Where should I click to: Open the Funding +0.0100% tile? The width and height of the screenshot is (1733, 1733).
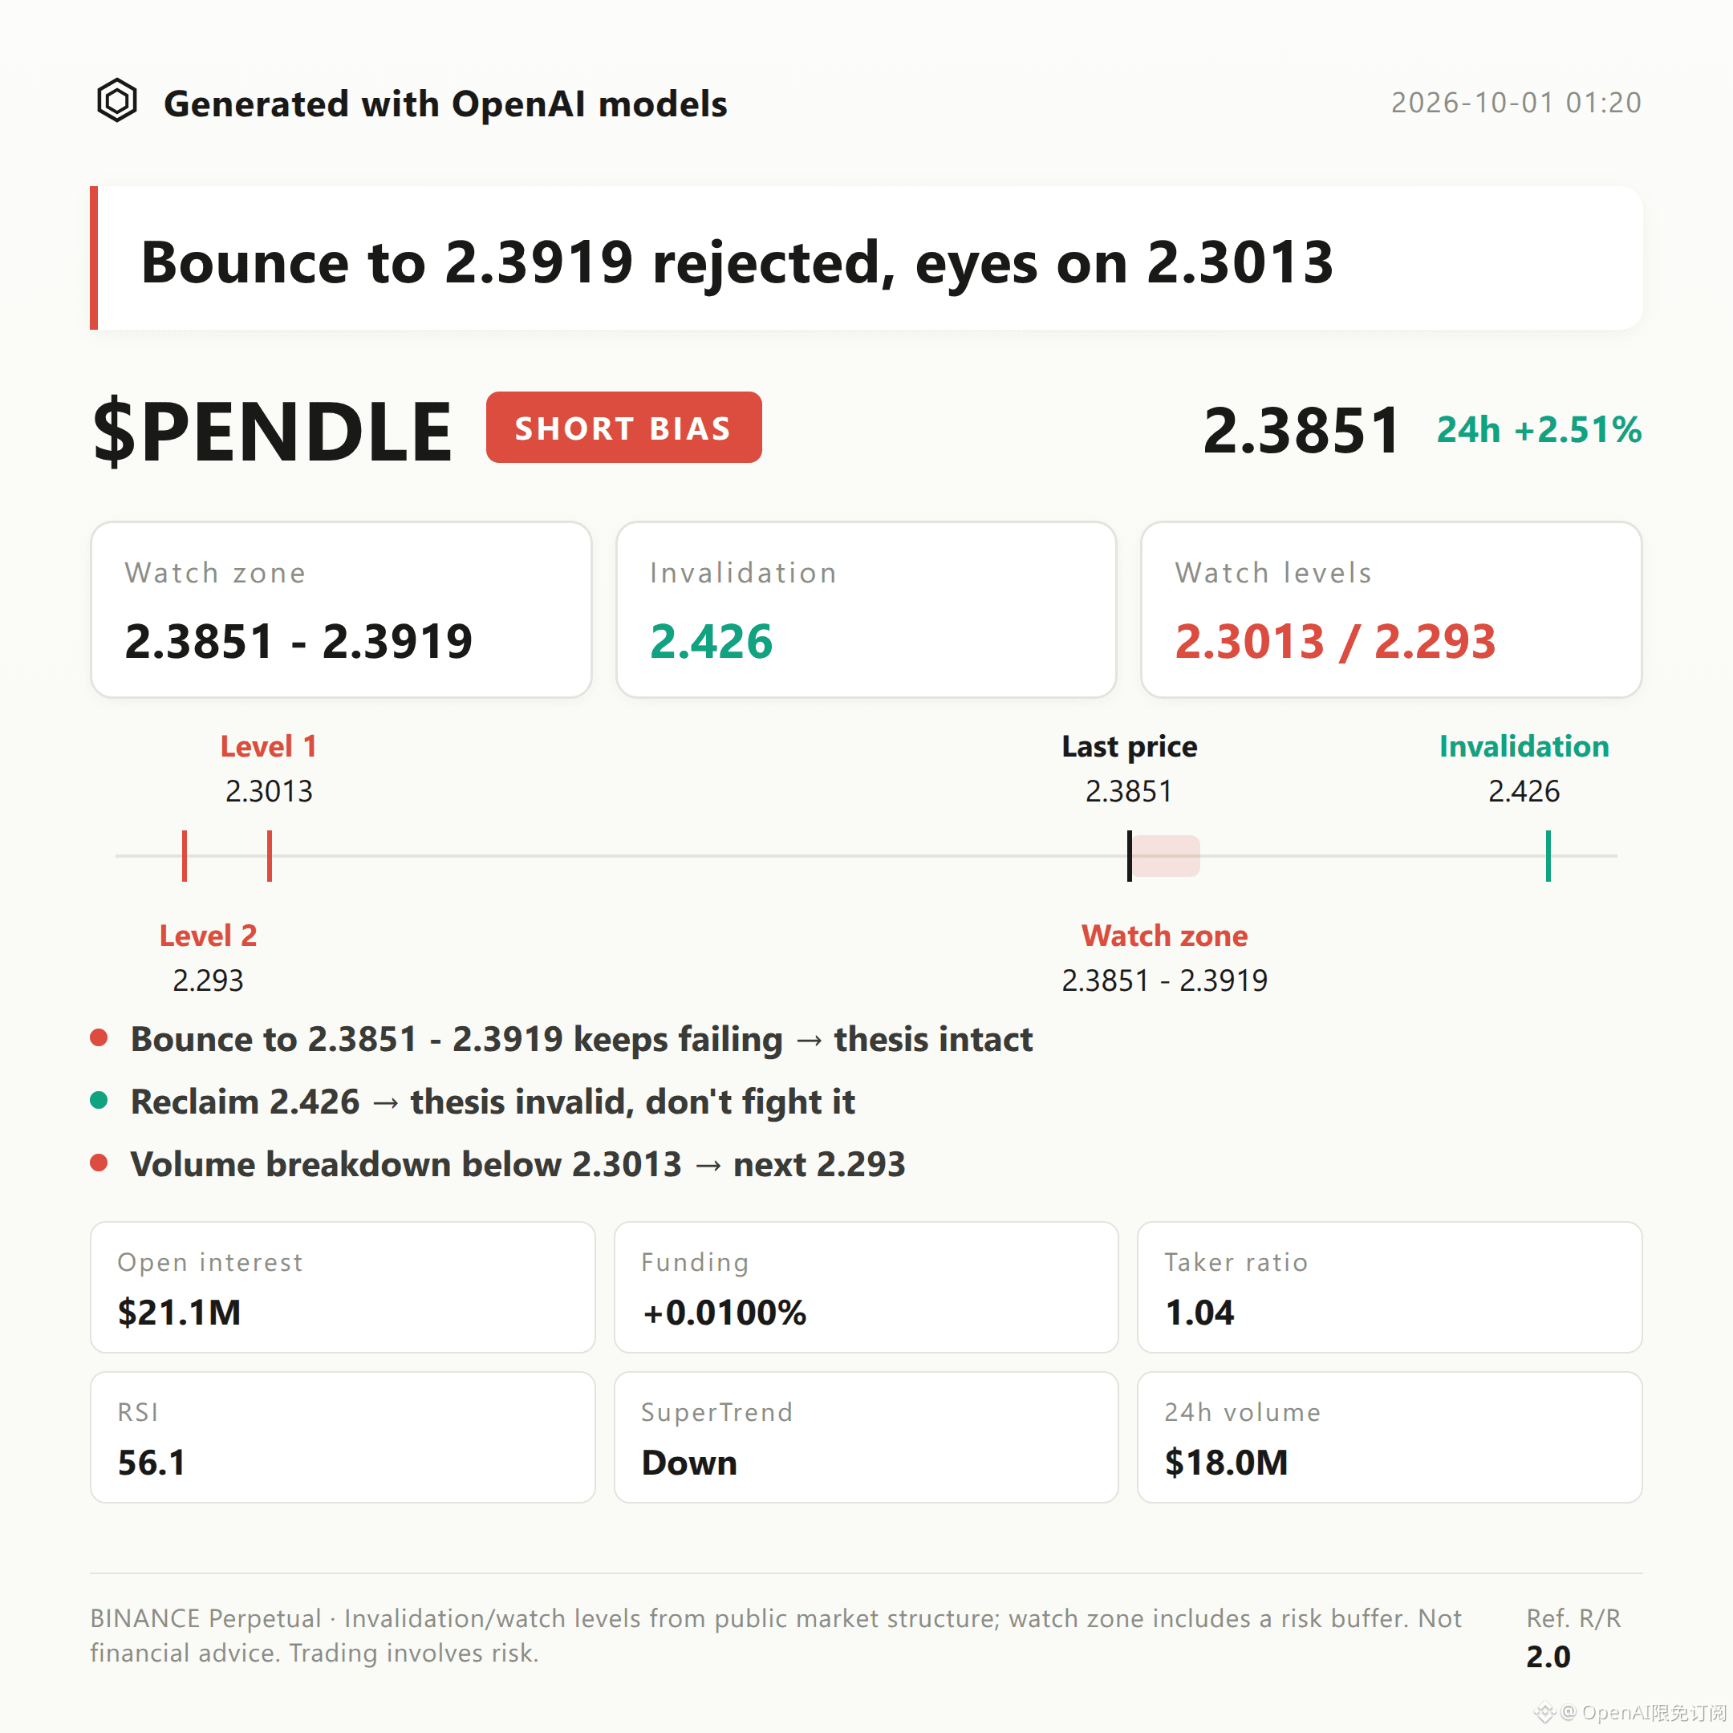[x=866, y=1287]
